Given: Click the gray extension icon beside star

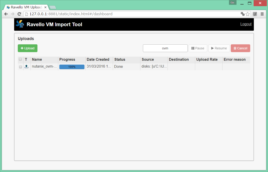Looking at the screenshot, I should point(255,14).
